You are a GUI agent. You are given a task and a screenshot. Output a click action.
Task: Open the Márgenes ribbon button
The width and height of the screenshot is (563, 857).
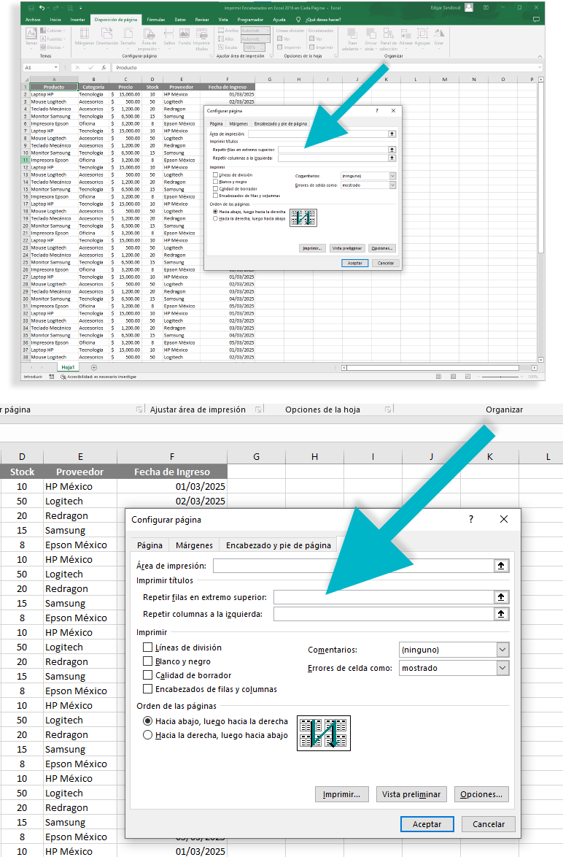click(x=85, y=36)
